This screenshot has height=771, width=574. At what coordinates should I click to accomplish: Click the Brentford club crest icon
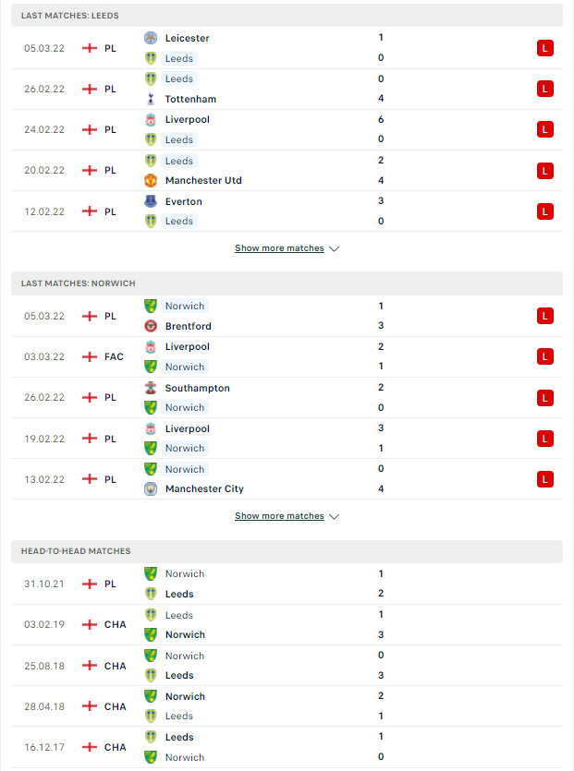click(x=151, y=326)
